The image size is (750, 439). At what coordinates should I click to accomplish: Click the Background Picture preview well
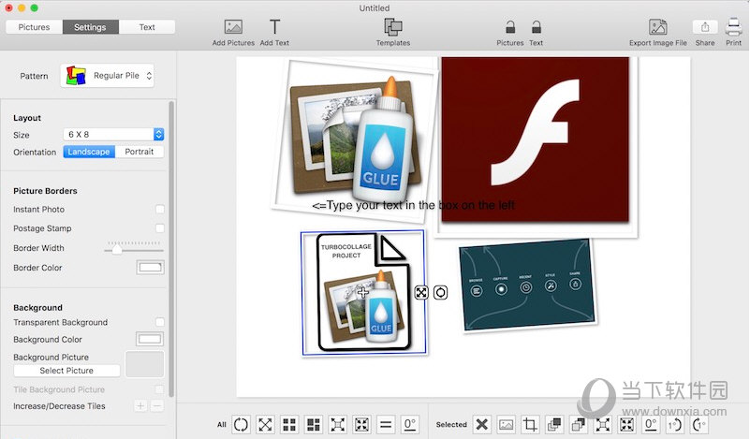click(x=144, y=364)
